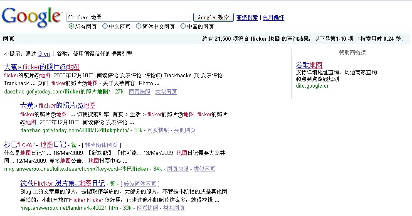
Task: Open sponsored link 谷歌地图
Action: coord(309,65)
